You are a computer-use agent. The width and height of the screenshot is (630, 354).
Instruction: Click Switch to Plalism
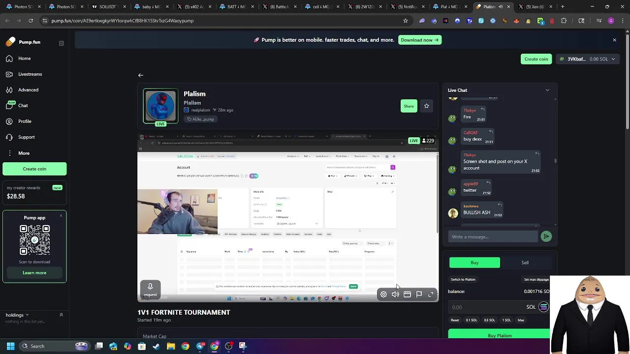tap(463, 280)
